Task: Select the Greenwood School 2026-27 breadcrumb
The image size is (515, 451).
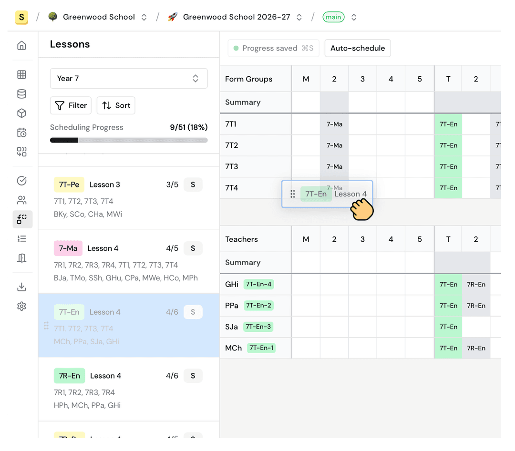Action: (x=236, y=17)
